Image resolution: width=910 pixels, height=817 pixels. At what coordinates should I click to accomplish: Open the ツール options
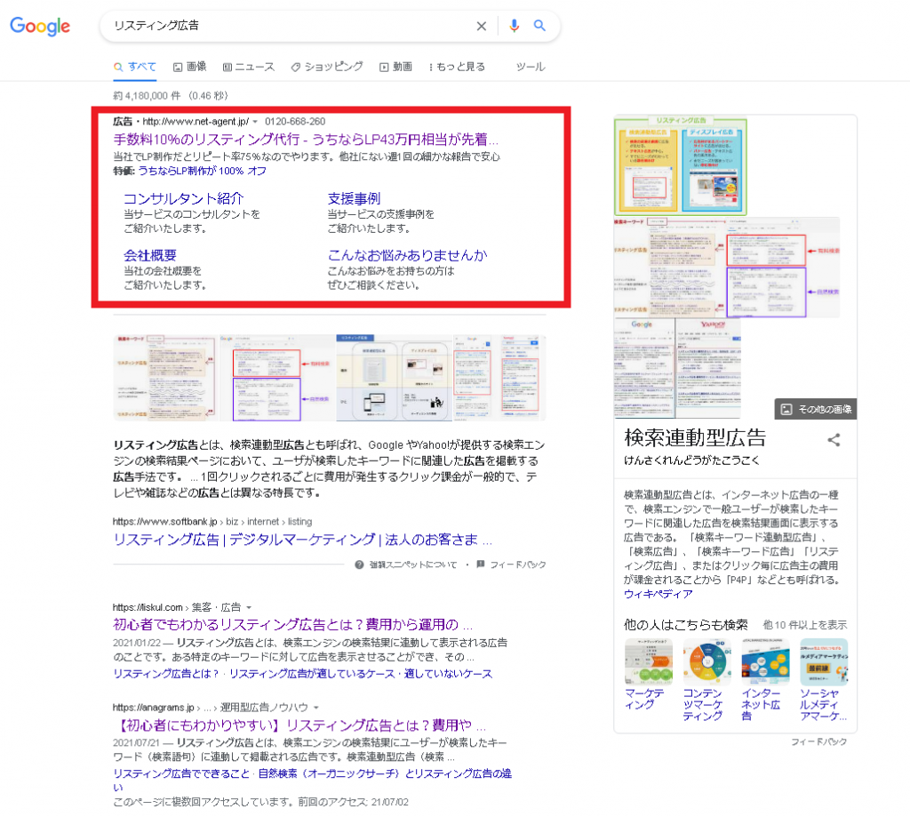click(x=531, y=67)
